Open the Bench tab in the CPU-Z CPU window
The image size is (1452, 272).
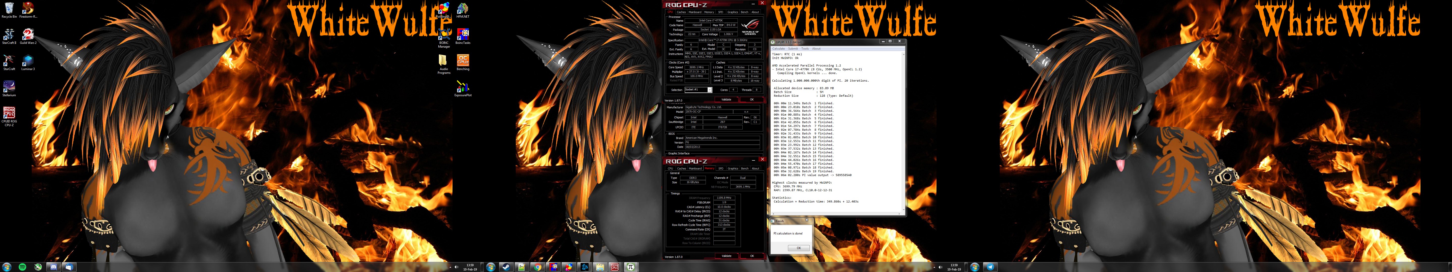pyautogui.click(x=745, y=12)
